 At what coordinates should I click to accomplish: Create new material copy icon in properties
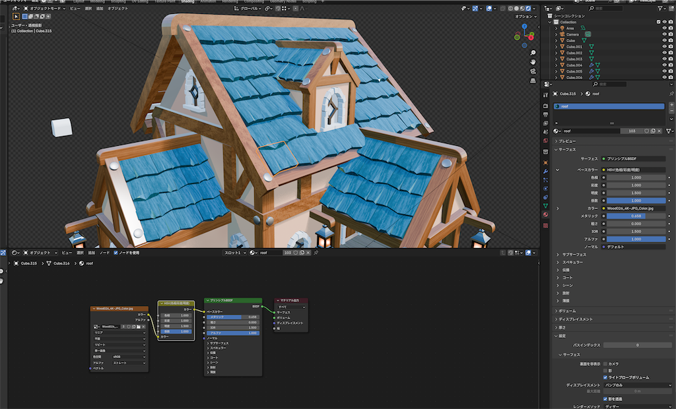pyautogui.click(x=653, y=131)
